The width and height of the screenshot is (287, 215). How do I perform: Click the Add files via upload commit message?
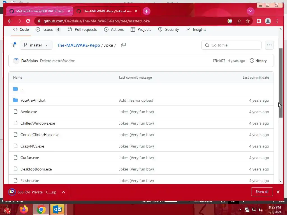pyautogui.click(x=136, y=100)
